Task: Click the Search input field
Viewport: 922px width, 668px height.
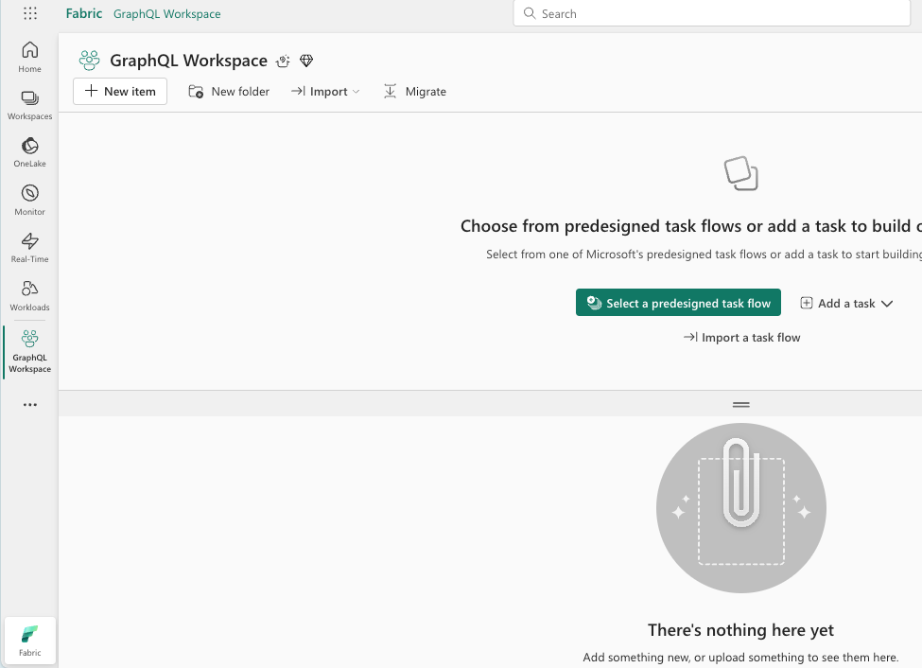Action: pos(711,13)
